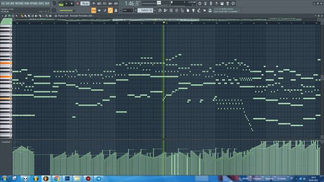The width and height of the screenshot is (324, 182).
Task: Open the EDIT menu
Action: (8, 4)
